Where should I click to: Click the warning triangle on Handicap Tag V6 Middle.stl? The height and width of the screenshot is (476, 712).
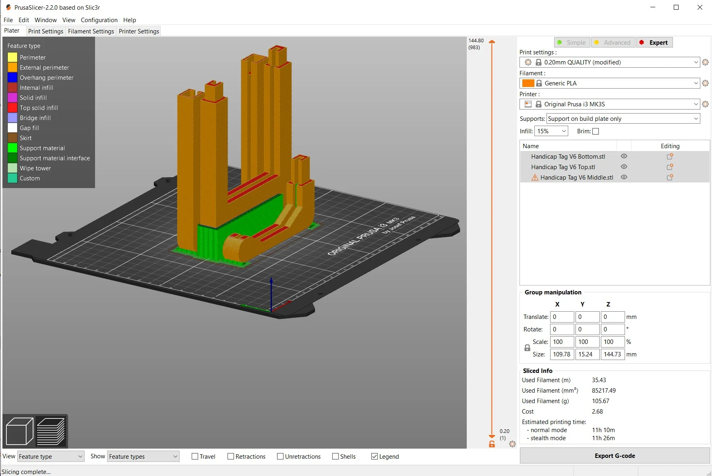pos(535,178)
